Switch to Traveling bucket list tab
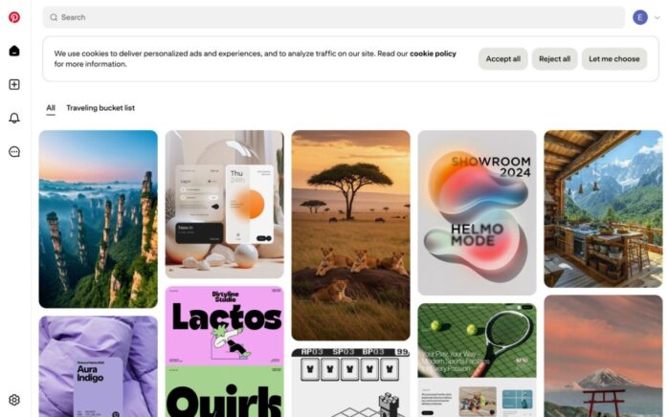 (100, 108)
